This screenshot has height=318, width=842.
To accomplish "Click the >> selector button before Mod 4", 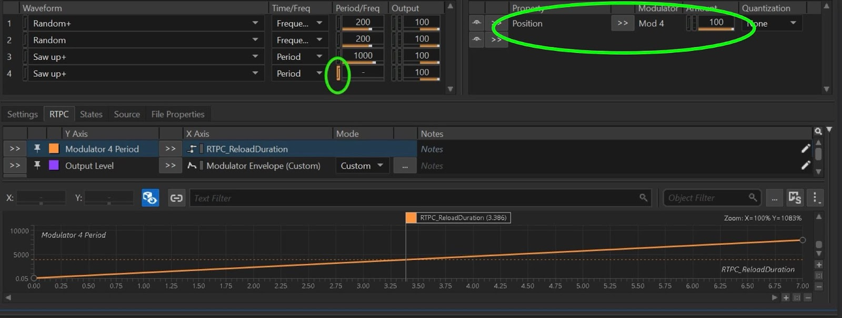I will [623, 23].
